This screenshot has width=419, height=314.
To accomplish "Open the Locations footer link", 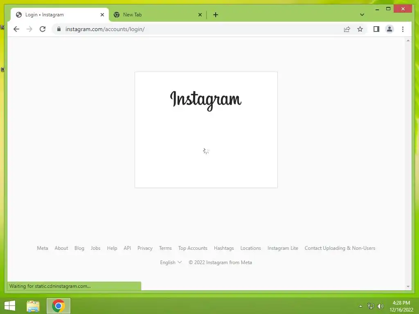I will pos(250,248).
